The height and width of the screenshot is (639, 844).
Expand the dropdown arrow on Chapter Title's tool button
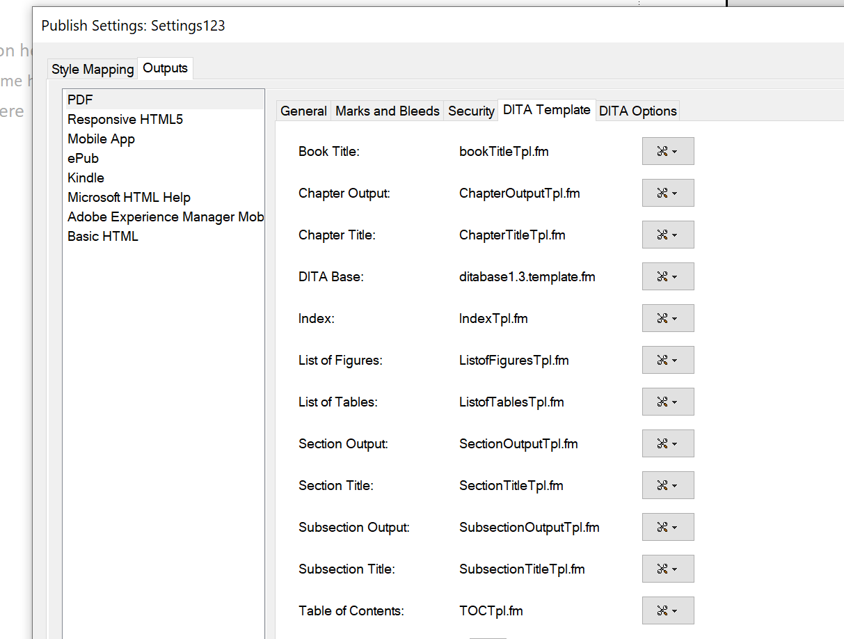click(676, 235)
